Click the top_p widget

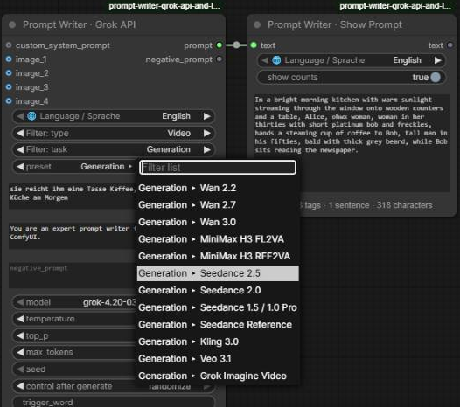point(74,335)
